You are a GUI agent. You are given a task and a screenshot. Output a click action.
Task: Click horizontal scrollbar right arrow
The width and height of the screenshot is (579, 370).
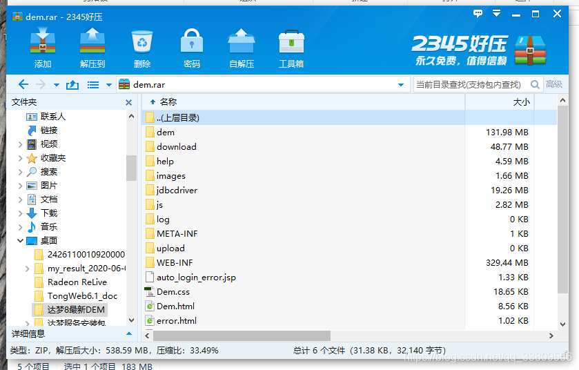(x=551, y=335)
